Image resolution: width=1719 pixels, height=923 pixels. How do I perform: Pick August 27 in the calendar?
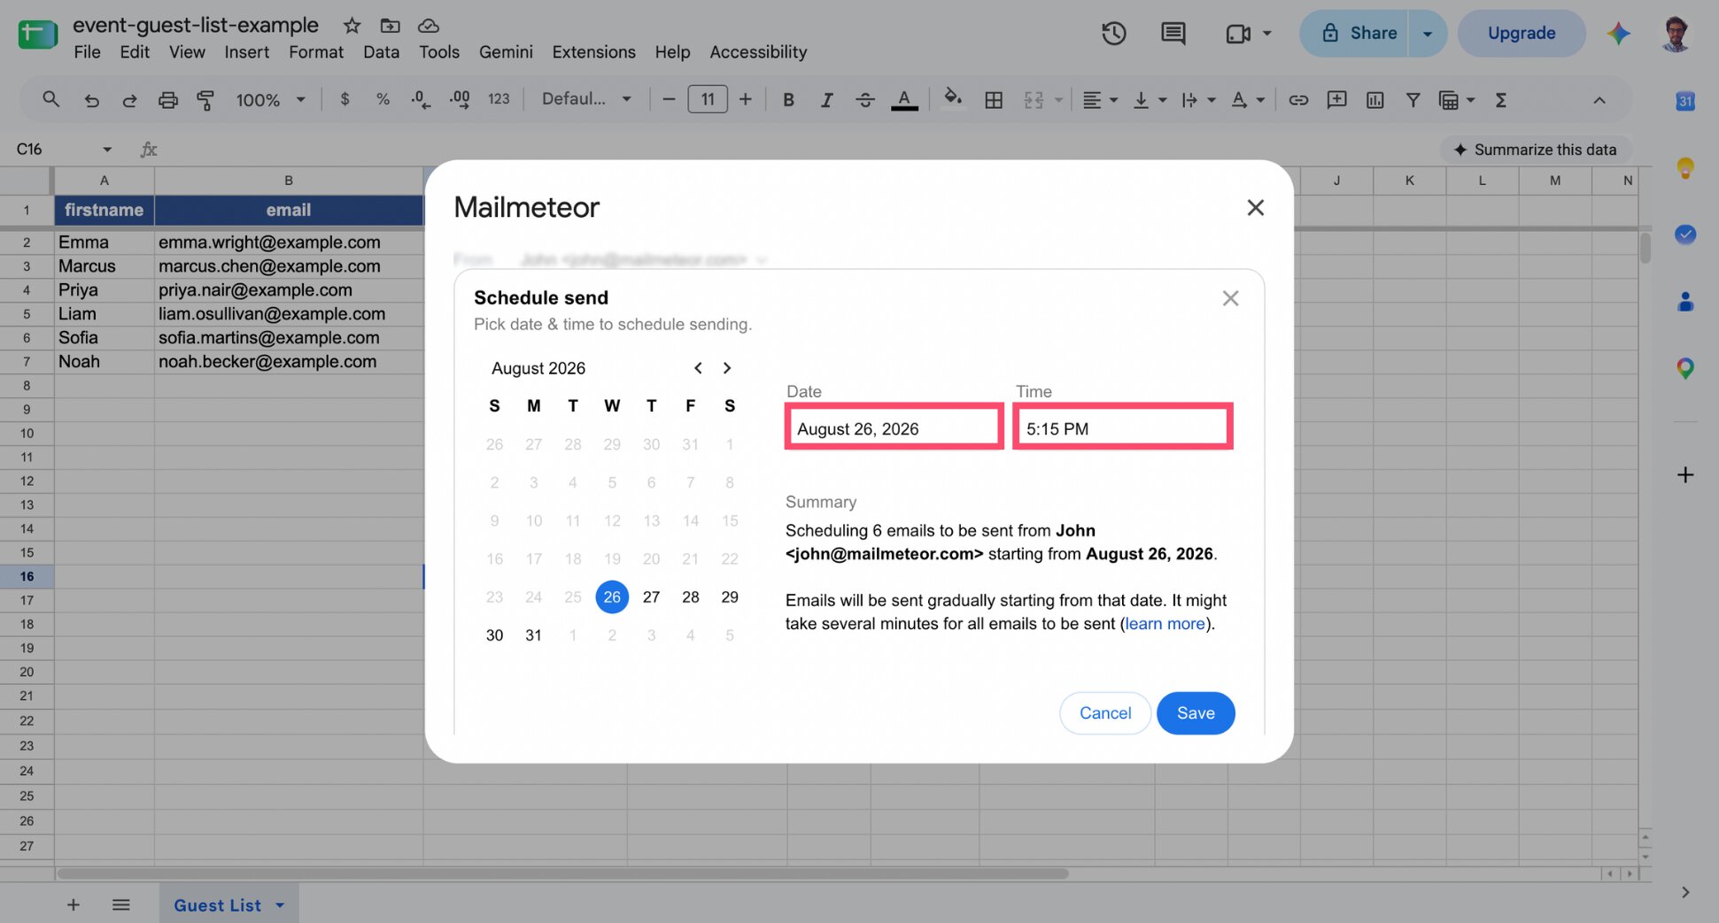[x=651, y=597]
